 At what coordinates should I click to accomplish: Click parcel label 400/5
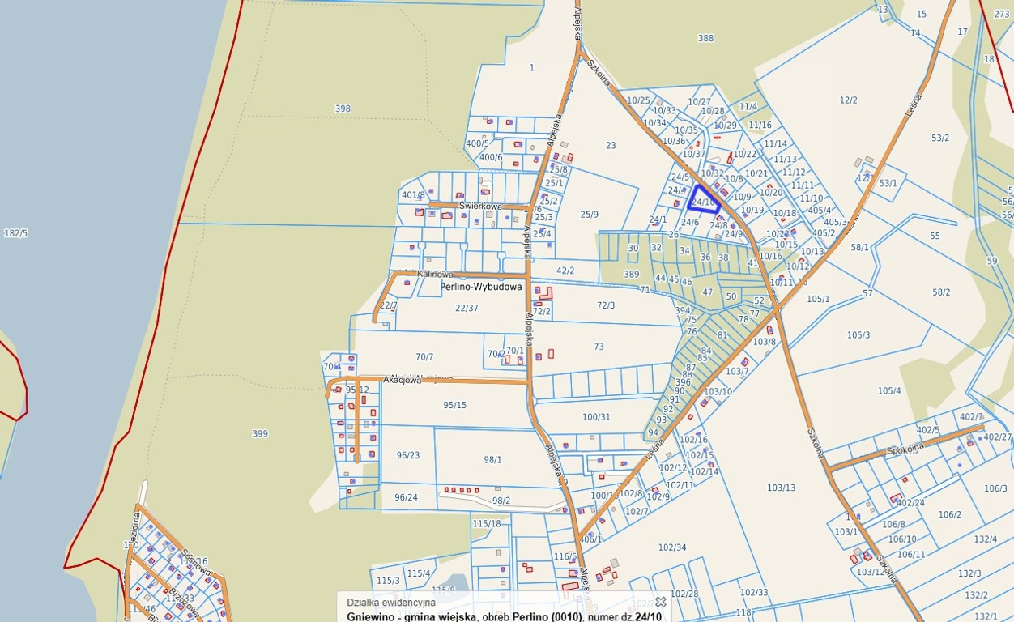[x=478, y=143]
